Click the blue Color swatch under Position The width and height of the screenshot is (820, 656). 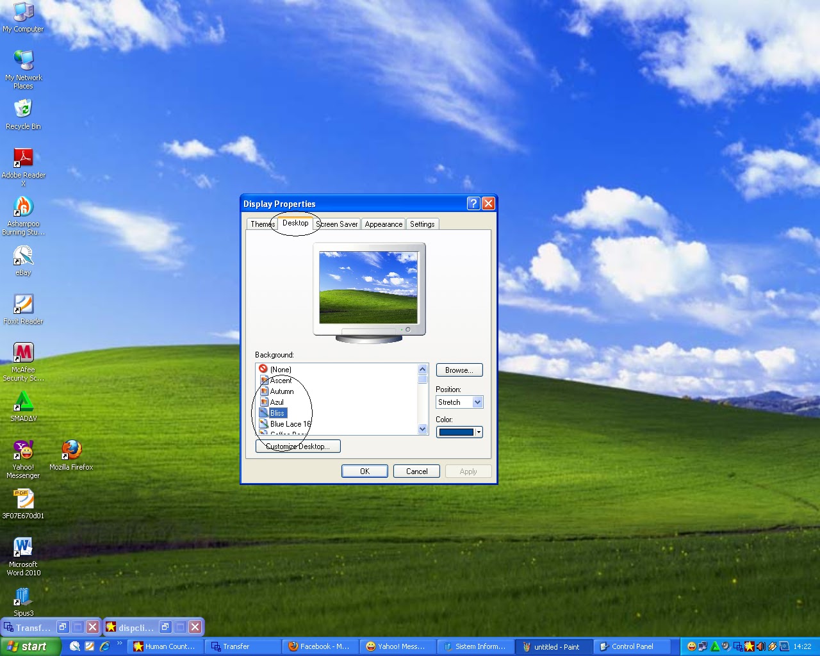click(x=456, y=432)
